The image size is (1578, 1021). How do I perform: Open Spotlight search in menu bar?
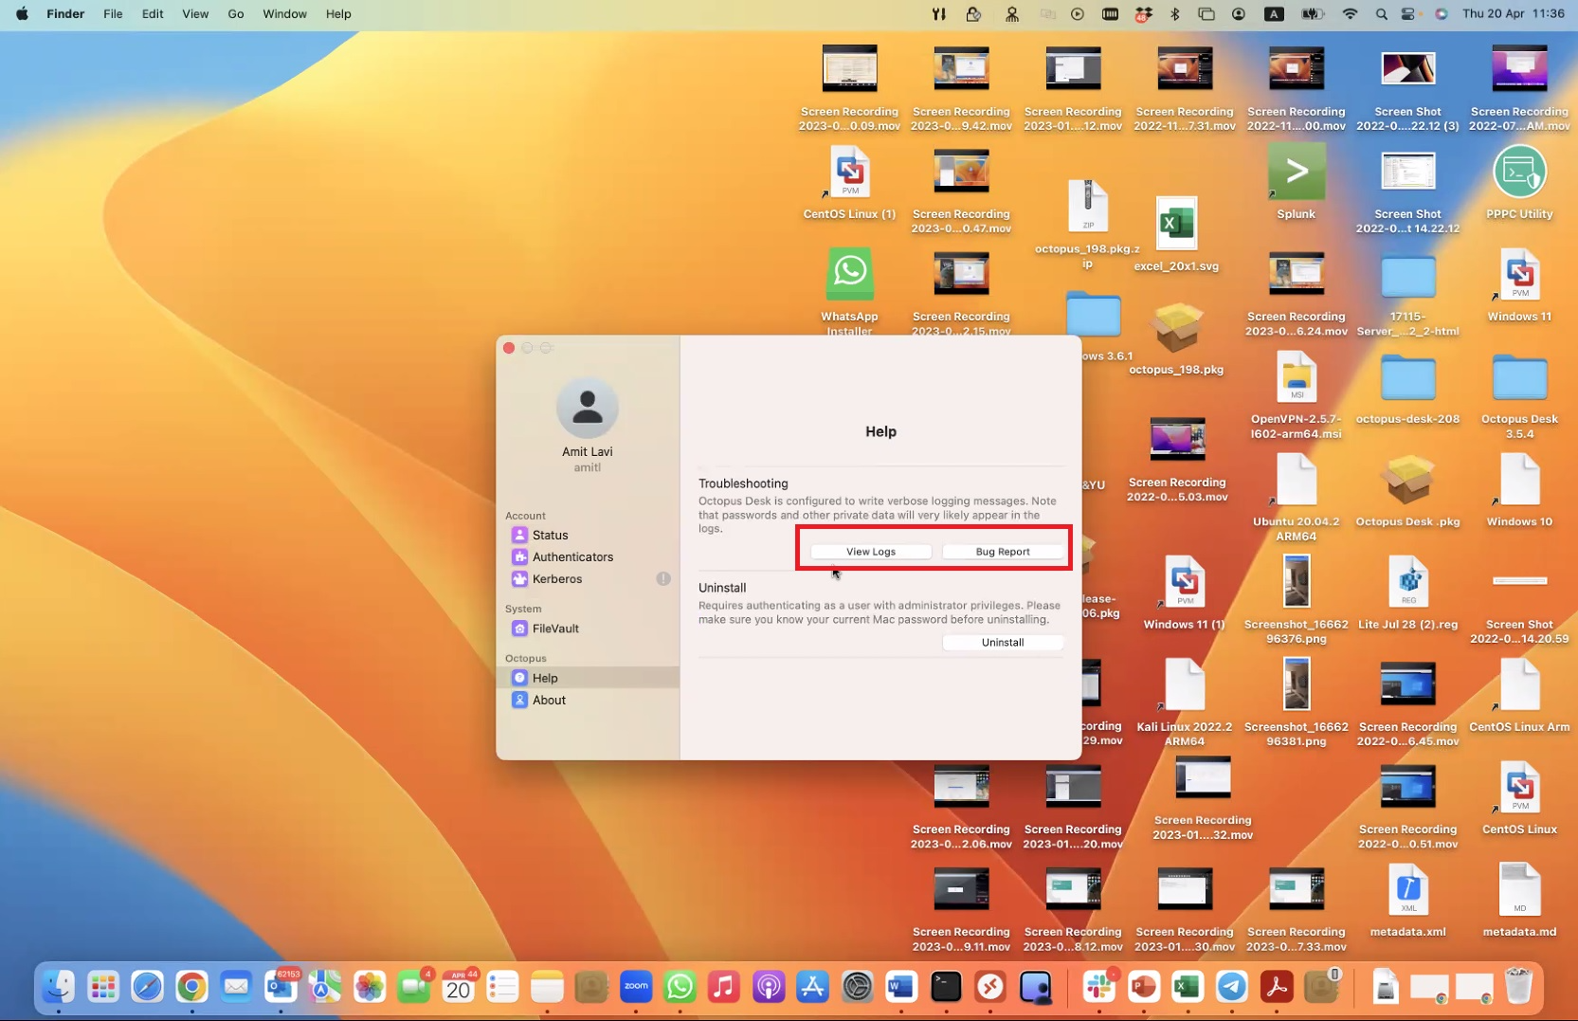click(x=1381, y=13)
